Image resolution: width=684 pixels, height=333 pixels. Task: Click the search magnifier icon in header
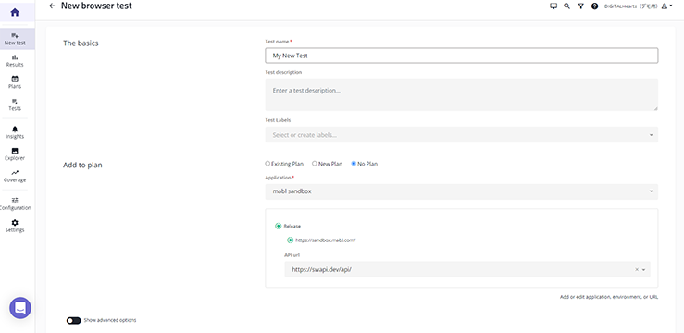coord(566,6)
